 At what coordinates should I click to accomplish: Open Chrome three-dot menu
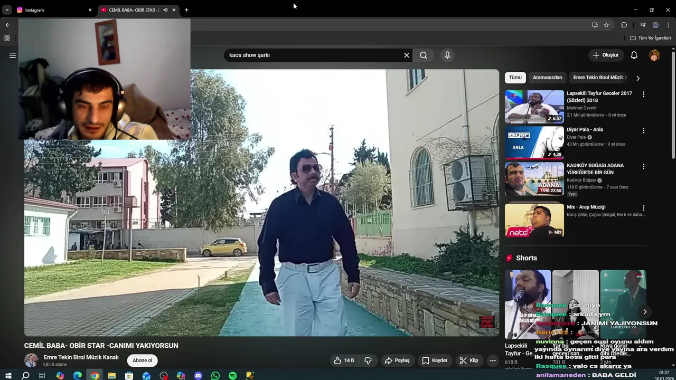668,25
